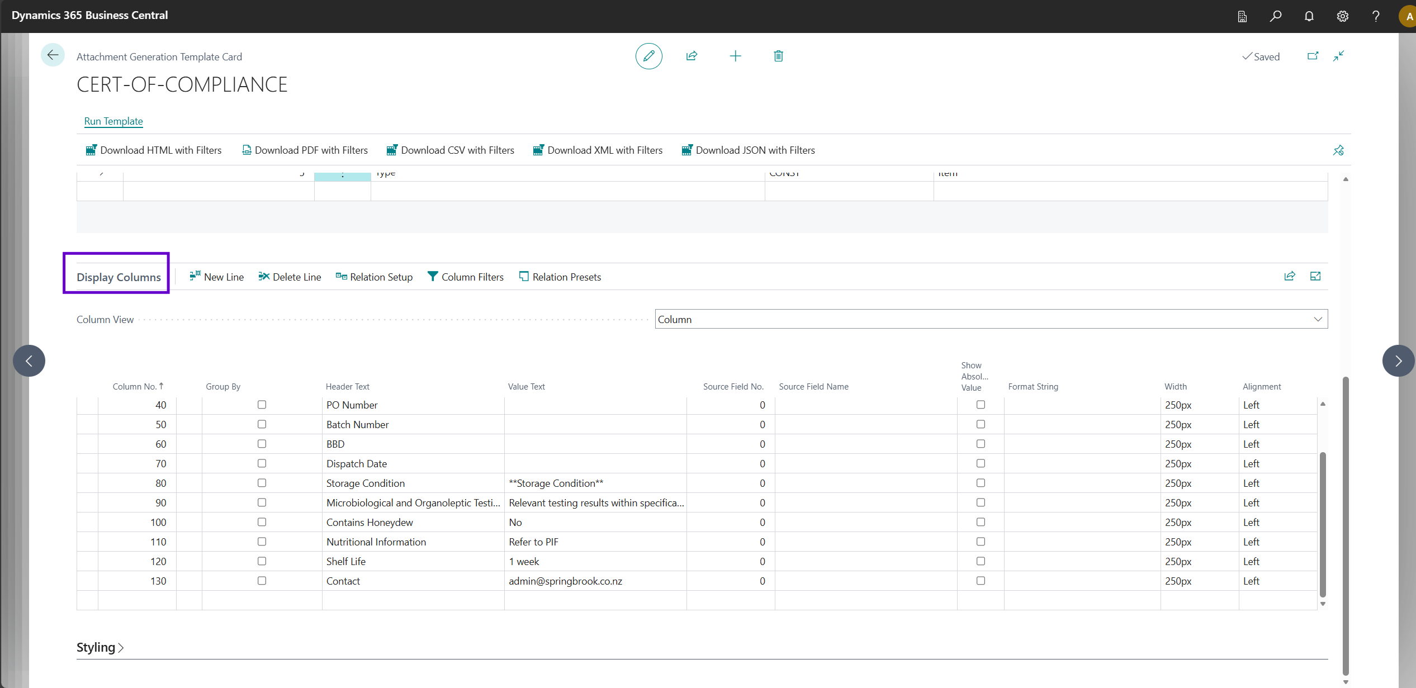
Task: Download HTML with Filters
Action: click(x=154, y=150)
